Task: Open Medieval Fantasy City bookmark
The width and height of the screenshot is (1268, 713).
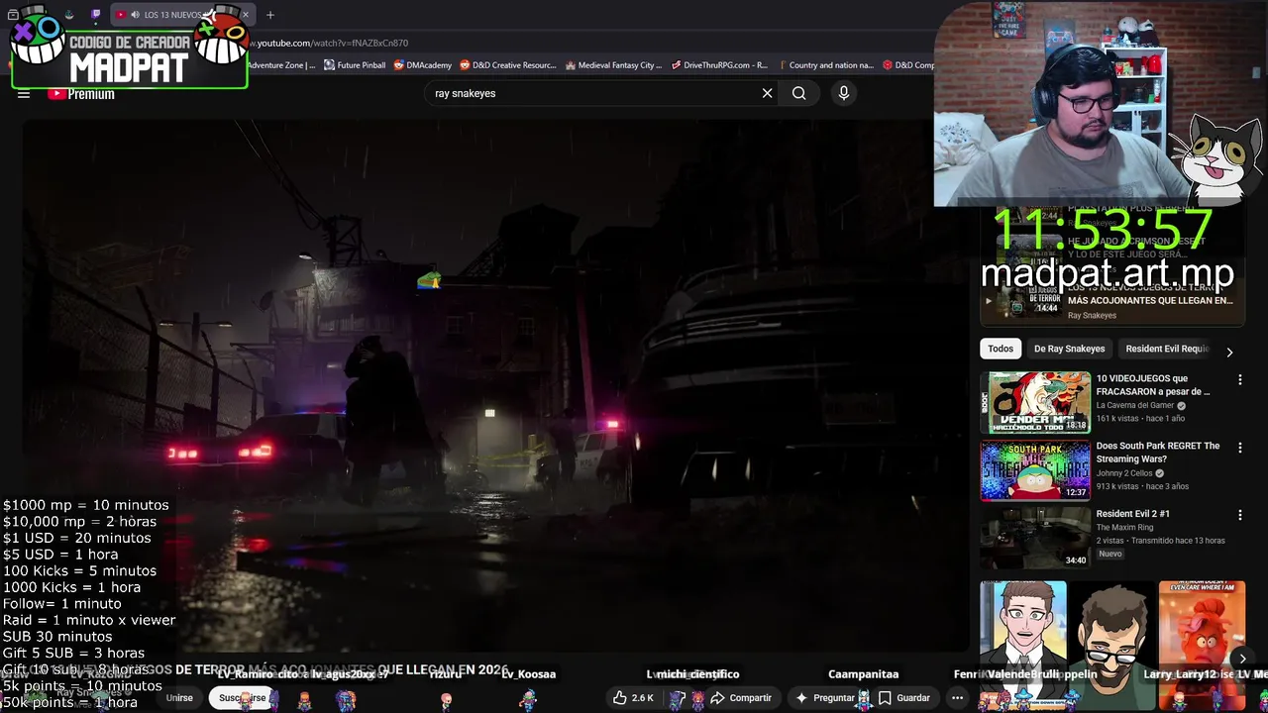Action: coord(613,65)
